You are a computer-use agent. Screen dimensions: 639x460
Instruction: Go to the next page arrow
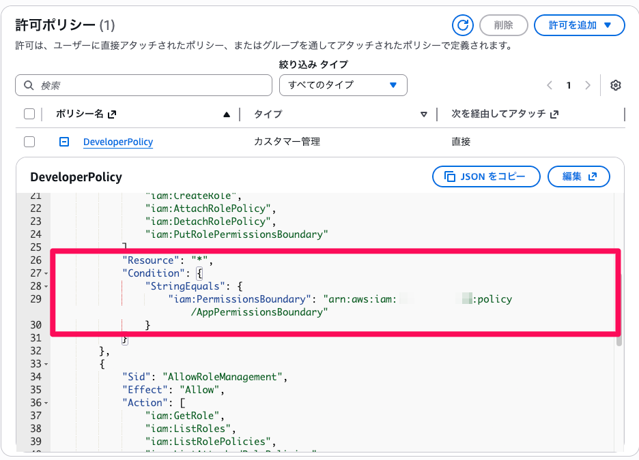coord(588,85)
